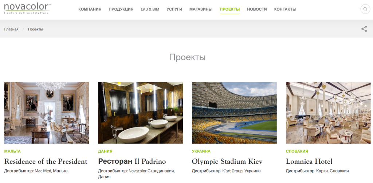373x183 pixels.
Task: Open the Продукция menu item
Action: coord(121,9)
